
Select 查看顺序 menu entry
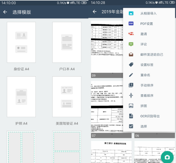tap(149, 95)
